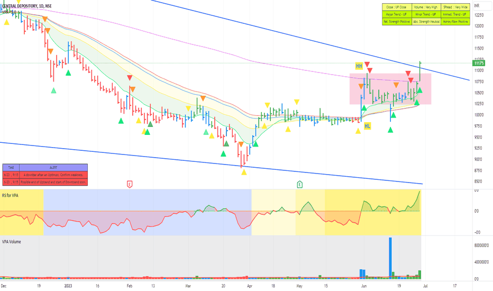Click the green earnings 'E' marker near May
The height and width of the screenshot is (291, 493).
pyautogui.click(x=299, y=184)
